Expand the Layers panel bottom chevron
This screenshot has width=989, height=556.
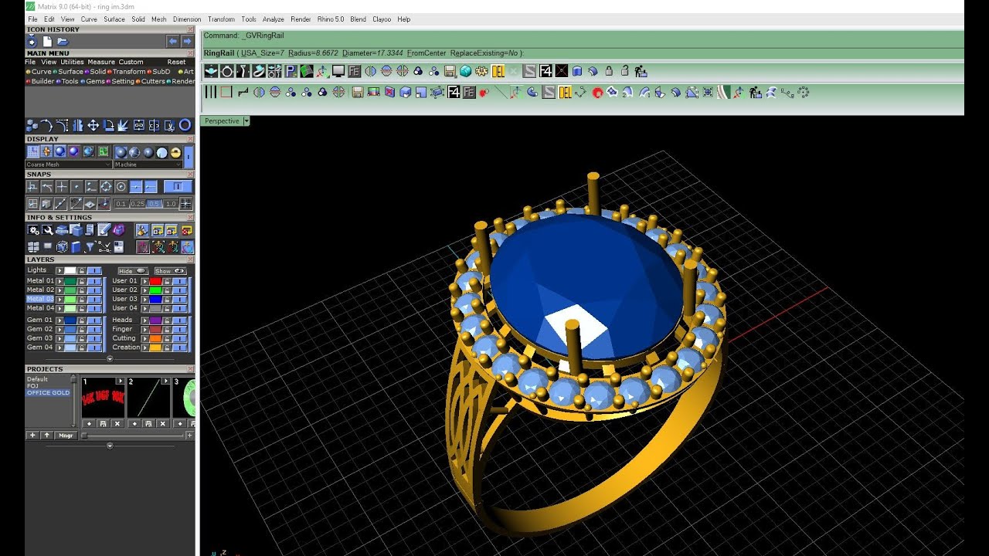pyautogui.click(x=110, y=359)
